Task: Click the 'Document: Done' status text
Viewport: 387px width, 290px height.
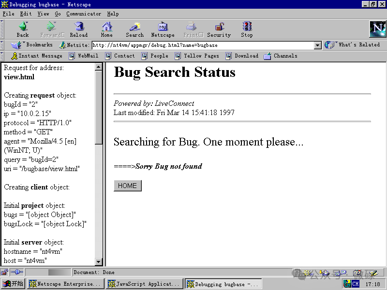Action: click(94, 272)
